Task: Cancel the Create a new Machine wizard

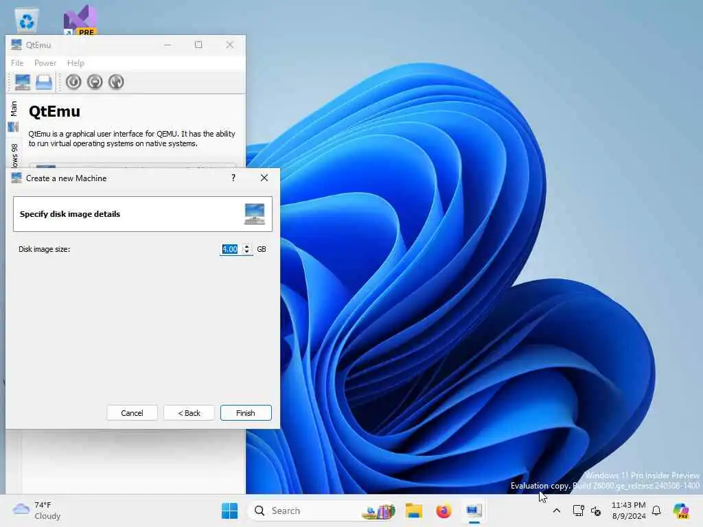Action: click(132, 412)
